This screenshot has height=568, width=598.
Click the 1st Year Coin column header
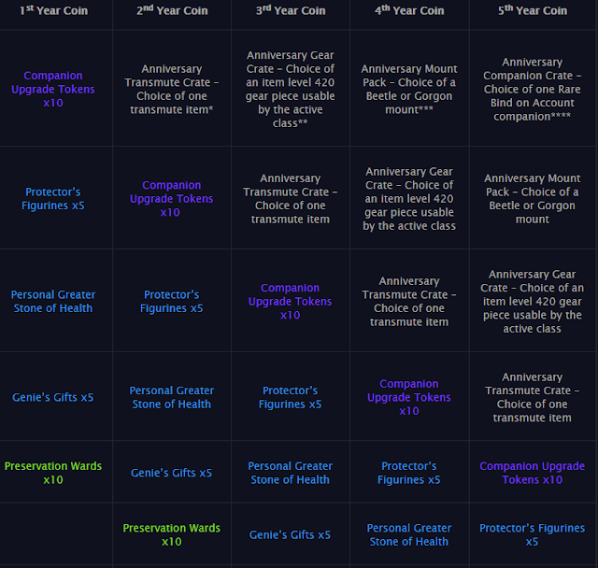53,10
